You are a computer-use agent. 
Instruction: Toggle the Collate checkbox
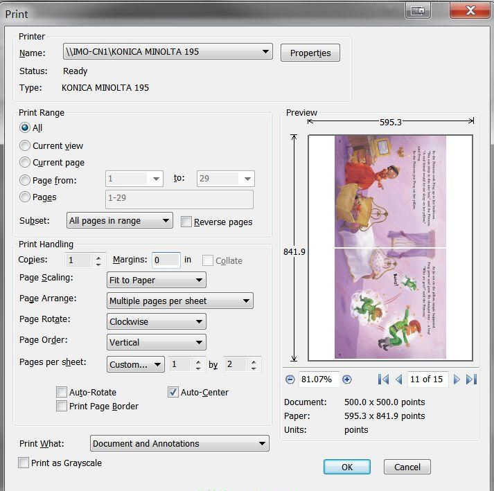point(208,260)
